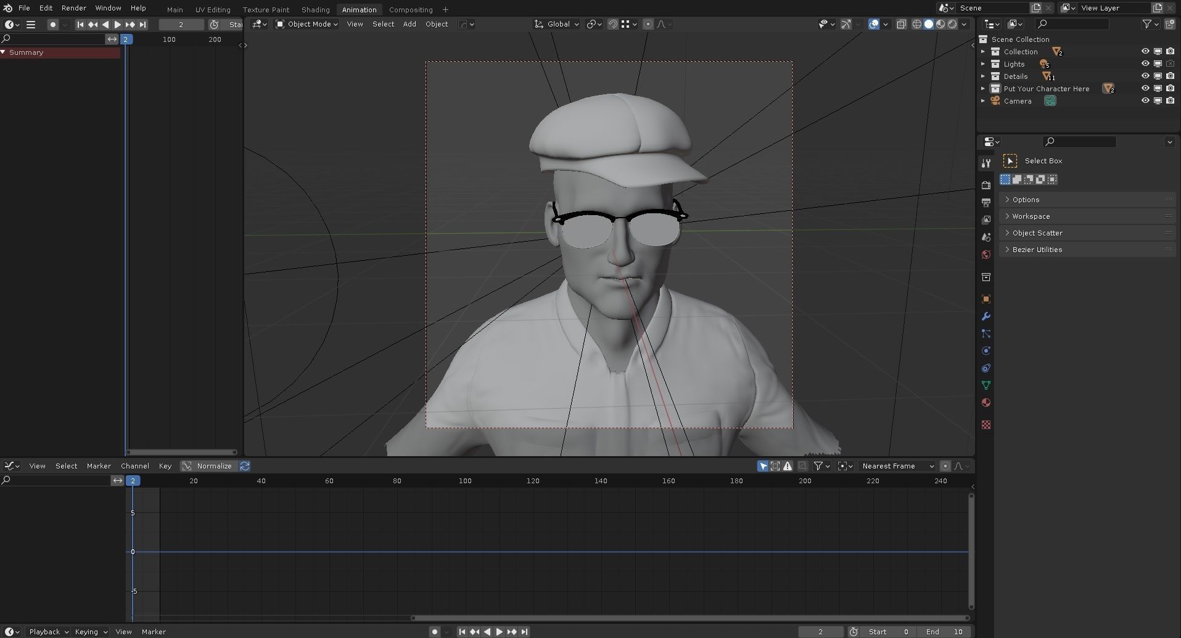Open the Particles properties tab icon

(986, 333)
